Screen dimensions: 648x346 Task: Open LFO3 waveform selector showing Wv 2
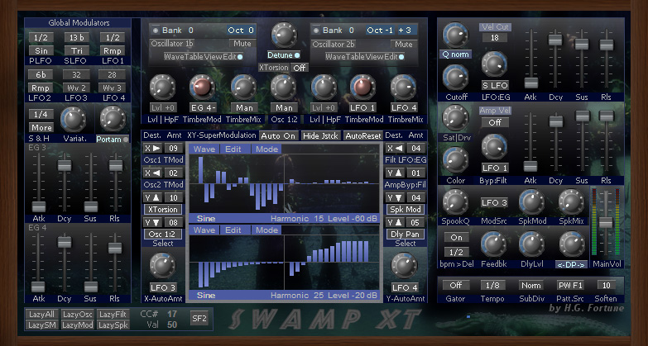tap(76, 88)
